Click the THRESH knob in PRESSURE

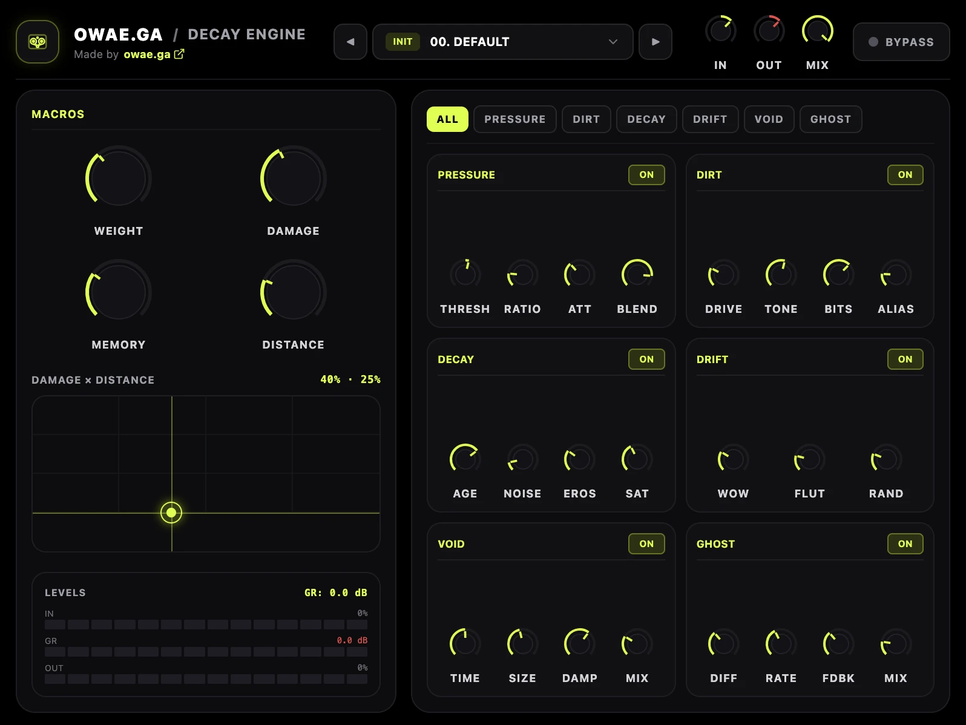point(465,275)
